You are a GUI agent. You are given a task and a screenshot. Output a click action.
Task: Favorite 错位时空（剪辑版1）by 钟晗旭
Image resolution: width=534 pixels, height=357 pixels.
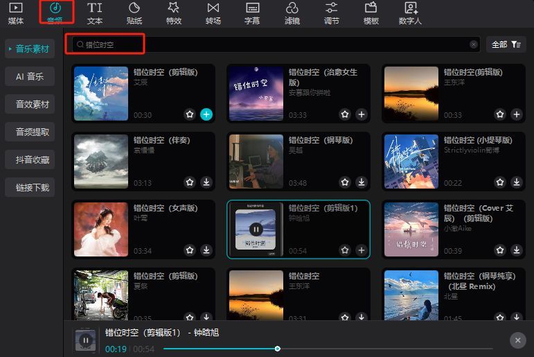(345, 250)
